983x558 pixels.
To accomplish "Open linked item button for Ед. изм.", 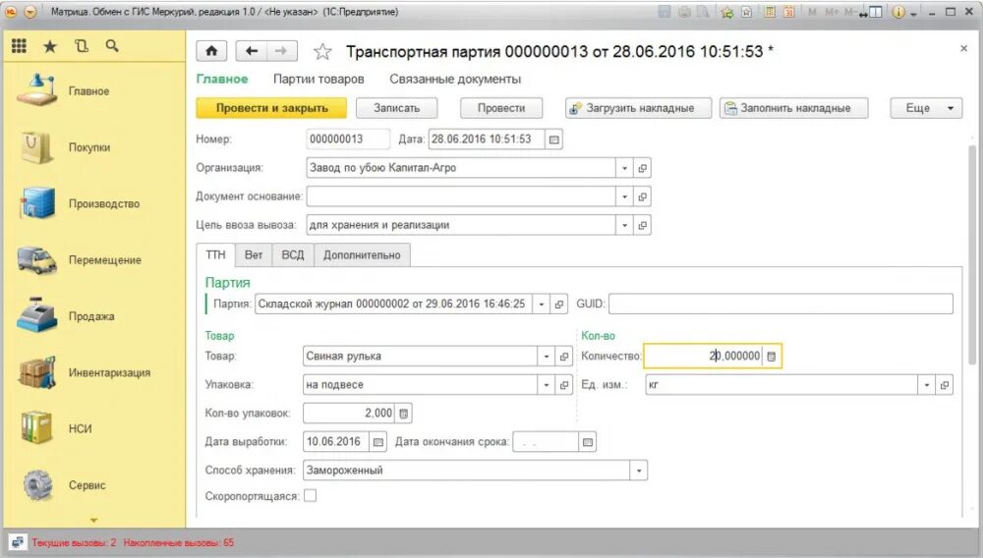I will point(944,385).
